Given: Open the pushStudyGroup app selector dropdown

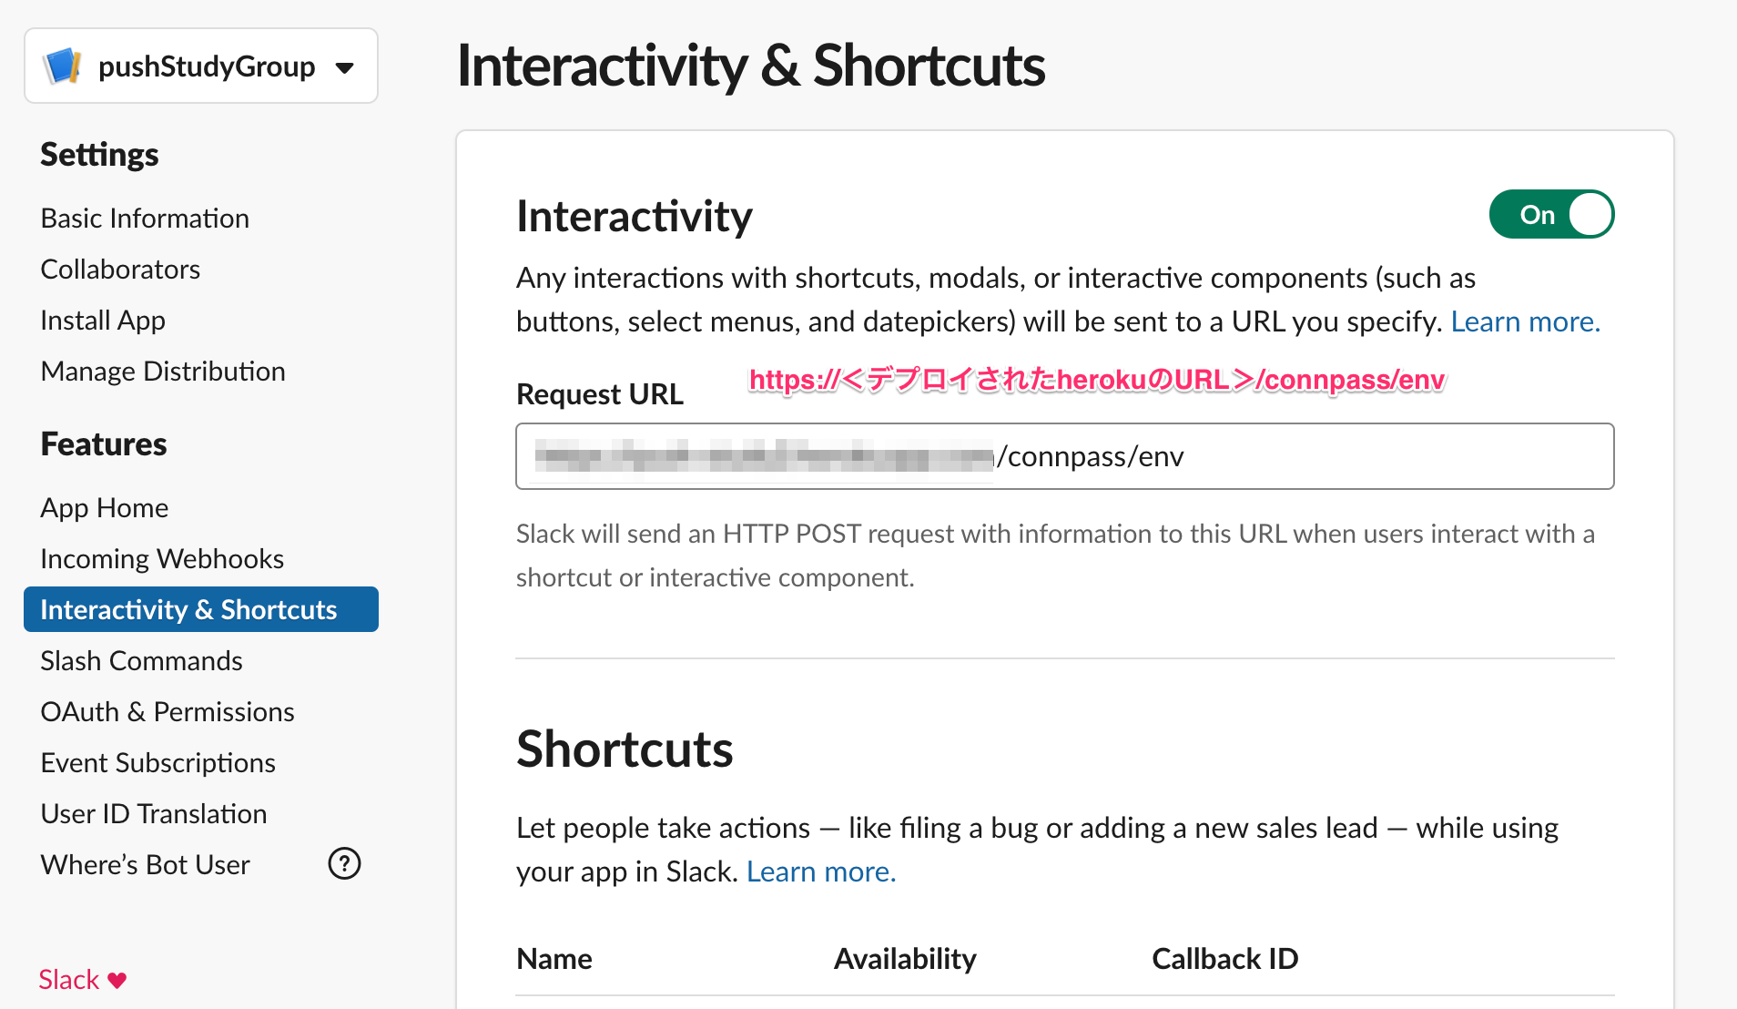Looking at the screenshot, I should click(201, 66).
